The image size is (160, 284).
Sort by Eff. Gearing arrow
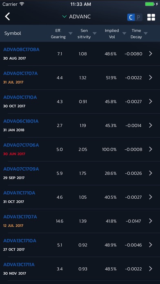tap(71, 33)
